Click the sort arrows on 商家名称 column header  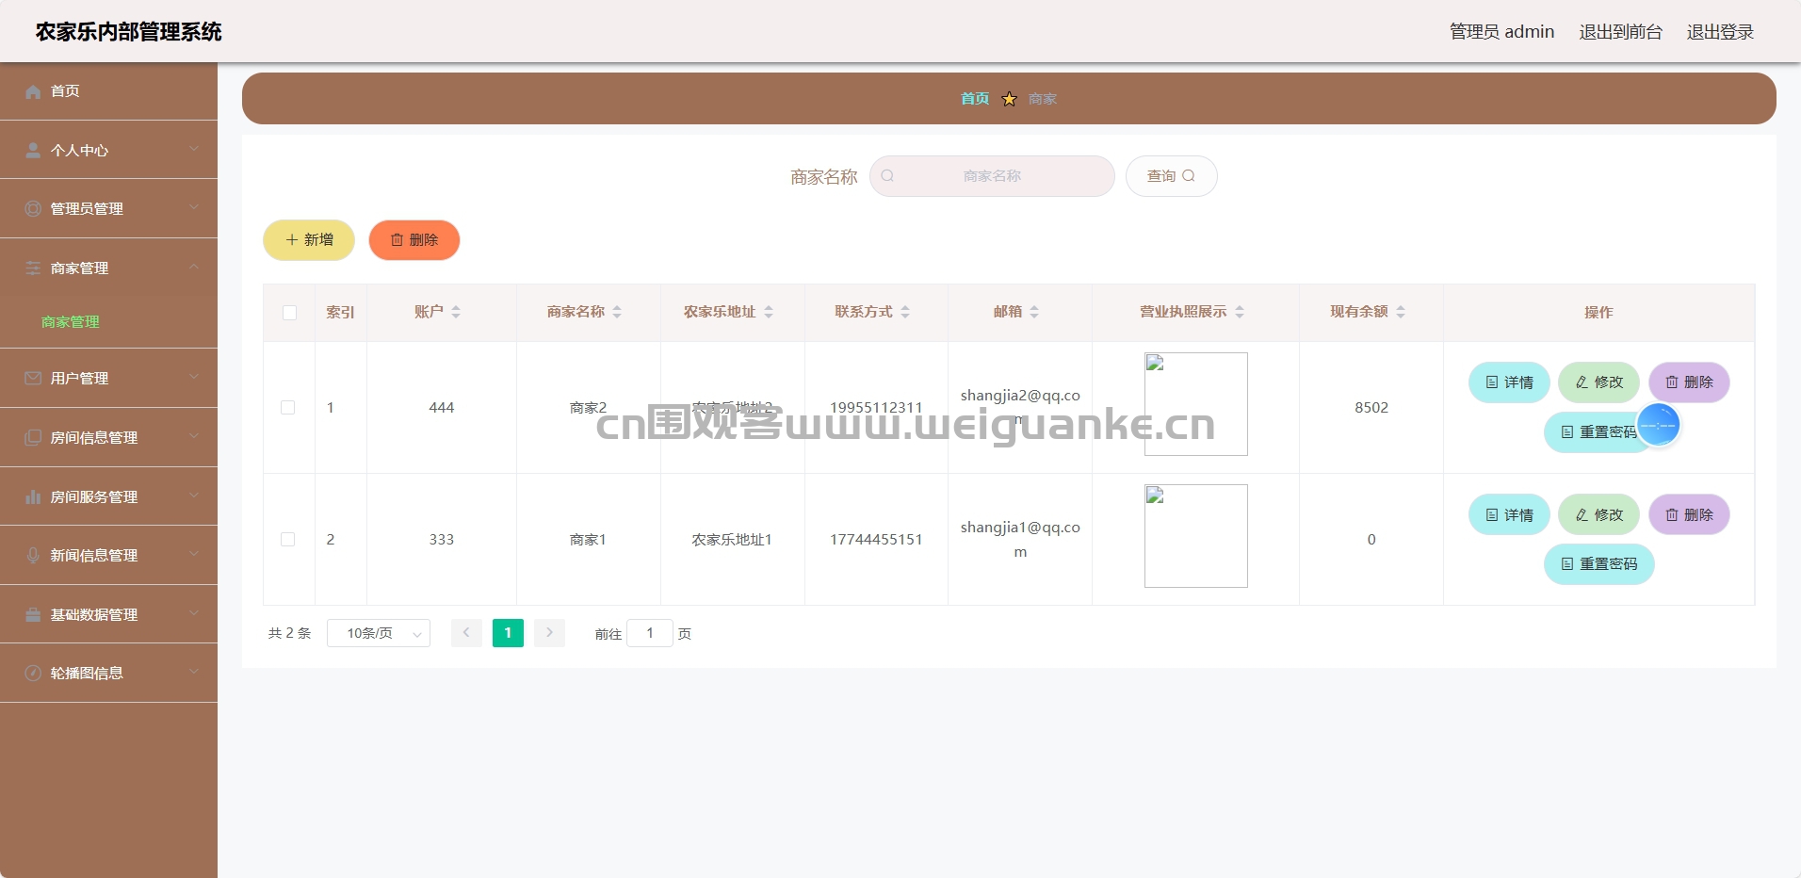[617, 312]
